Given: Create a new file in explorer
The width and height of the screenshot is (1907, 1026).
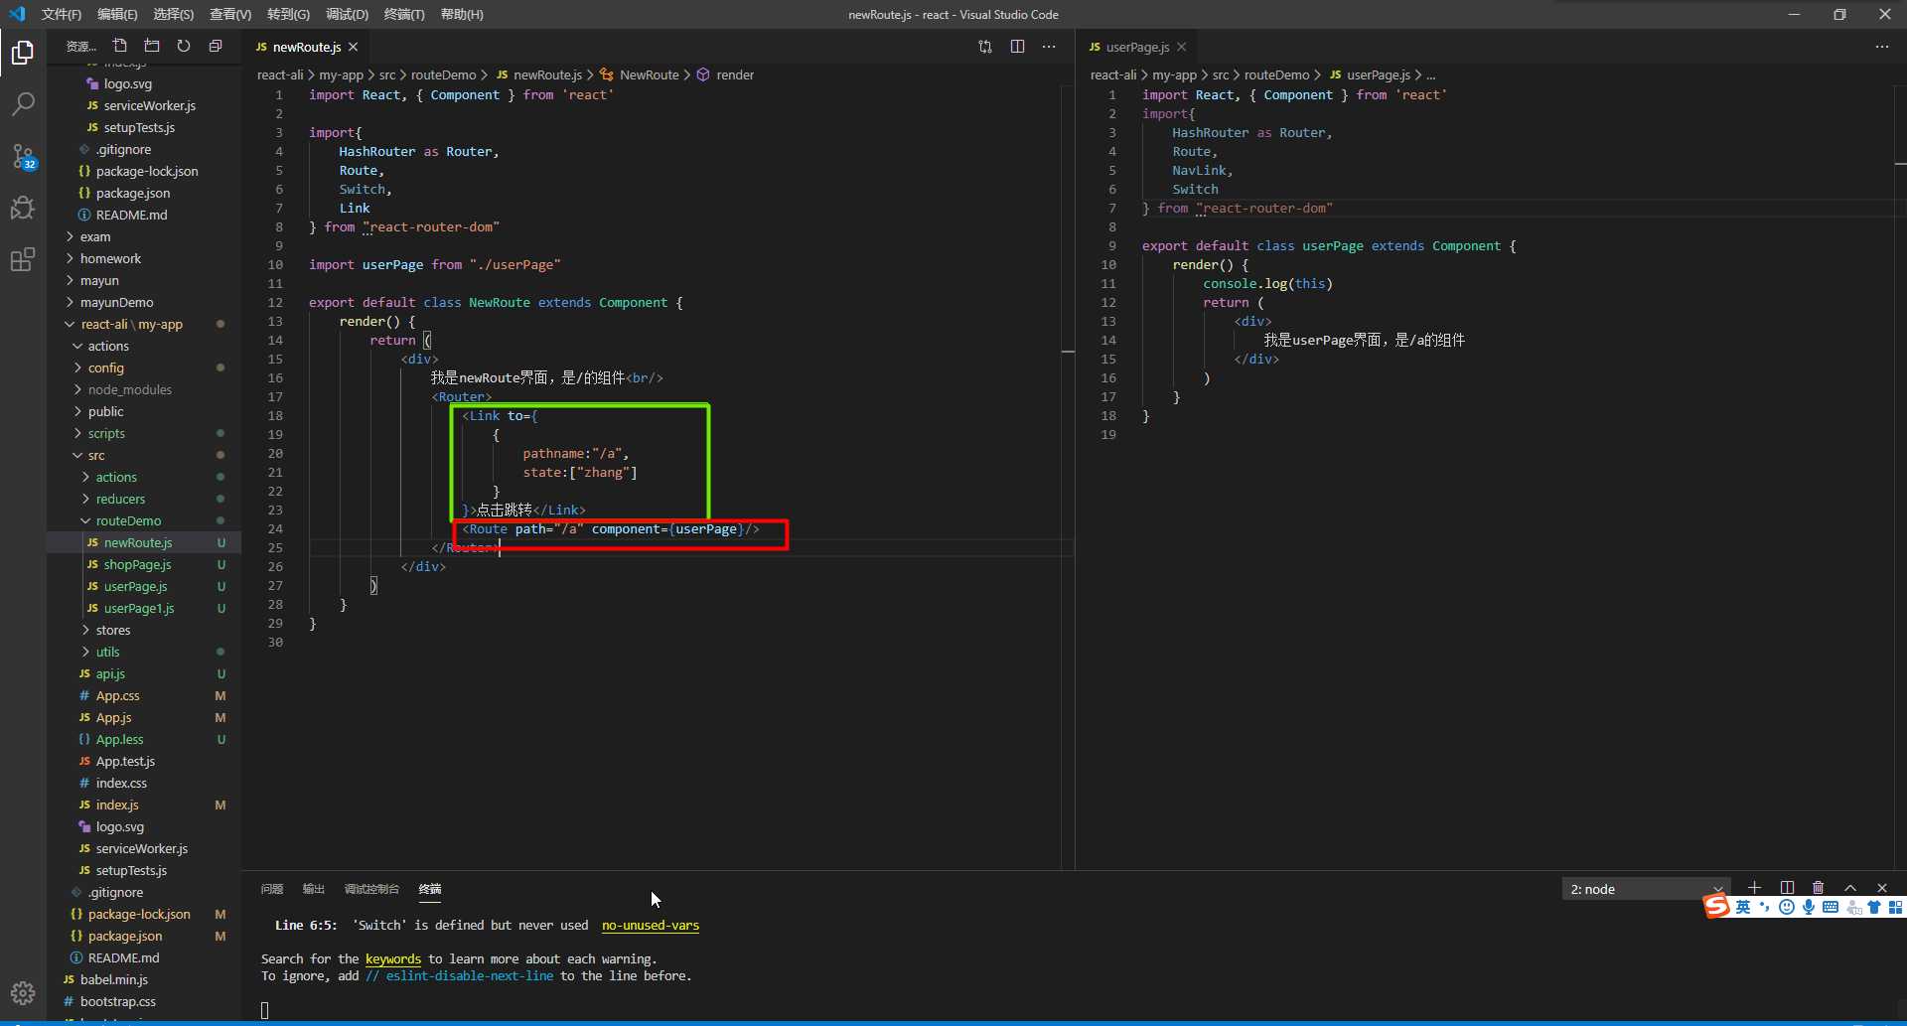Looking at the screenshot, I should pos(120,46).
